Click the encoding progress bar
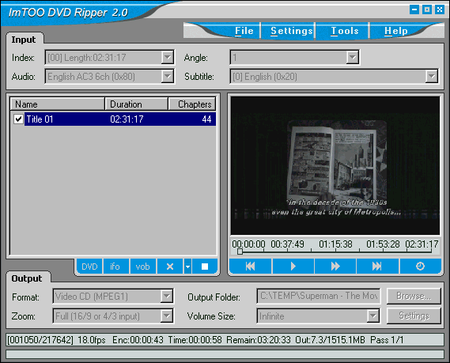 pyautogui.click(x=225, y=354)
